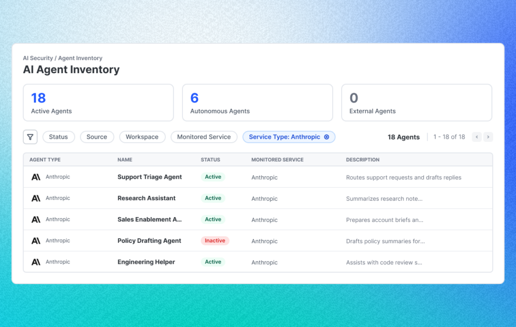Select the 6 Autonomous Agents card
This screenshot has height=327, width=516.
257,102
